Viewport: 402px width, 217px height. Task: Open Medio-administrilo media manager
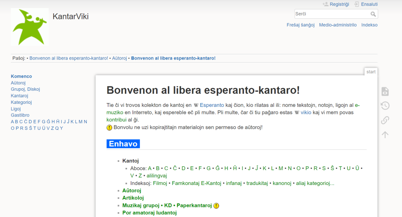pos(338,25)
